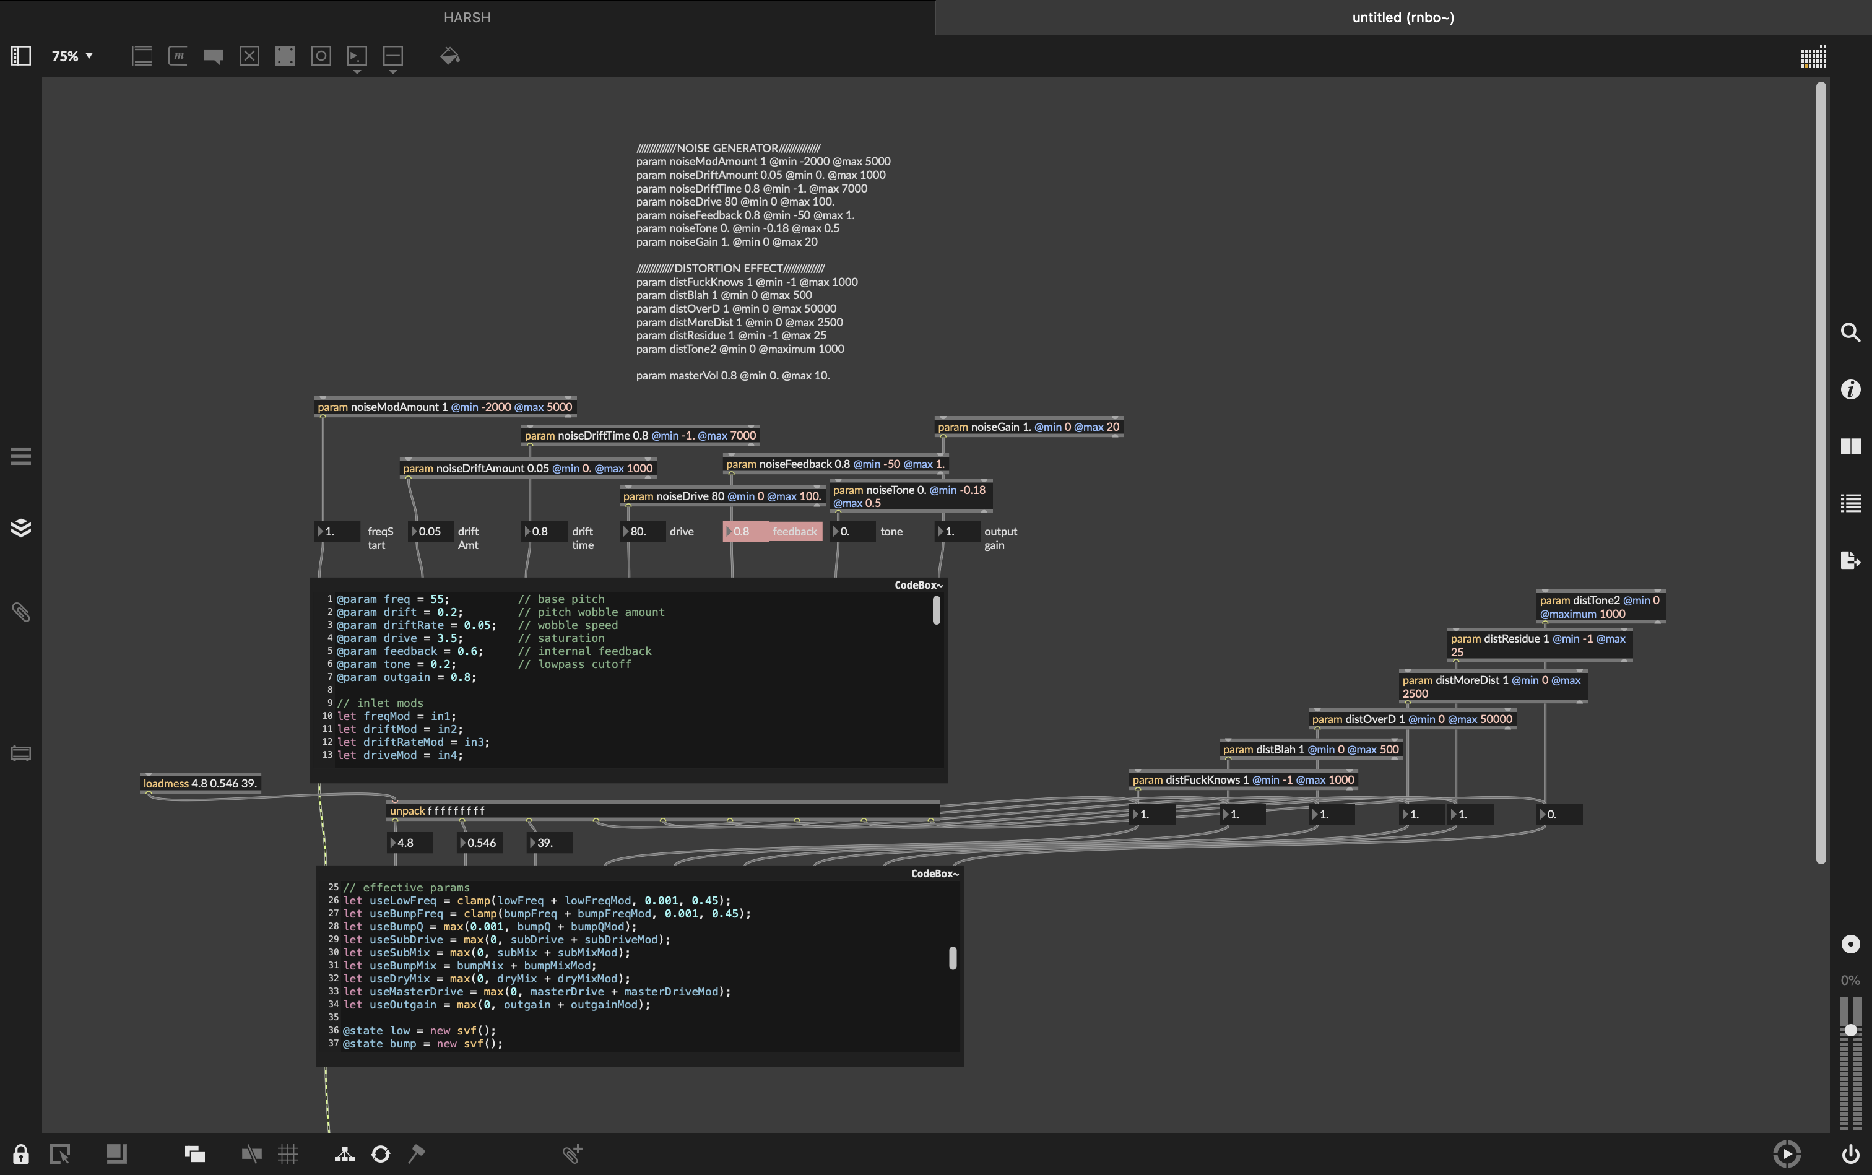
Task: Select the tone number box 0.
Action: pyautogui.click(x=852, y=532)
